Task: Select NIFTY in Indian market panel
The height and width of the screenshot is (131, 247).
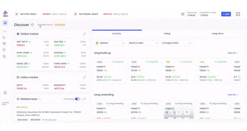Action: click(x=33, y=87)
